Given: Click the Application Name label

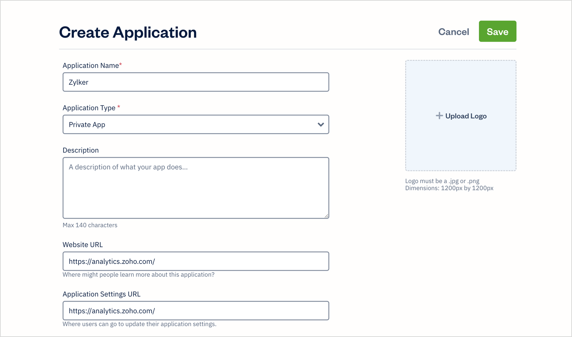Looking at the screenshot, I should (91, 66).
